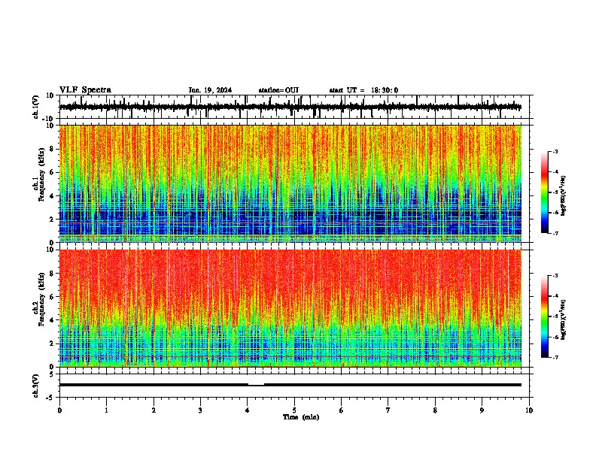Click the '-3' value on ch.2 colorbar

pyautogui.click(x=555, y=276)
